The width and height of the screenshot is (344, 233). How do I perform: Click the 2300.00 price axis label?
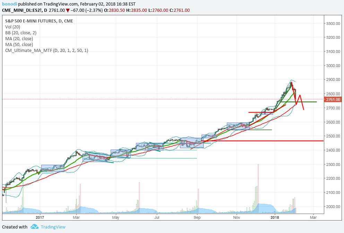(333, 164)
